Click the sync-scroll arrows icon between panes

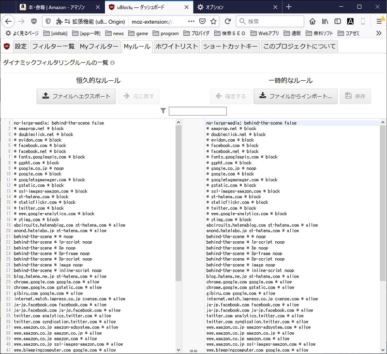[193, 351]
